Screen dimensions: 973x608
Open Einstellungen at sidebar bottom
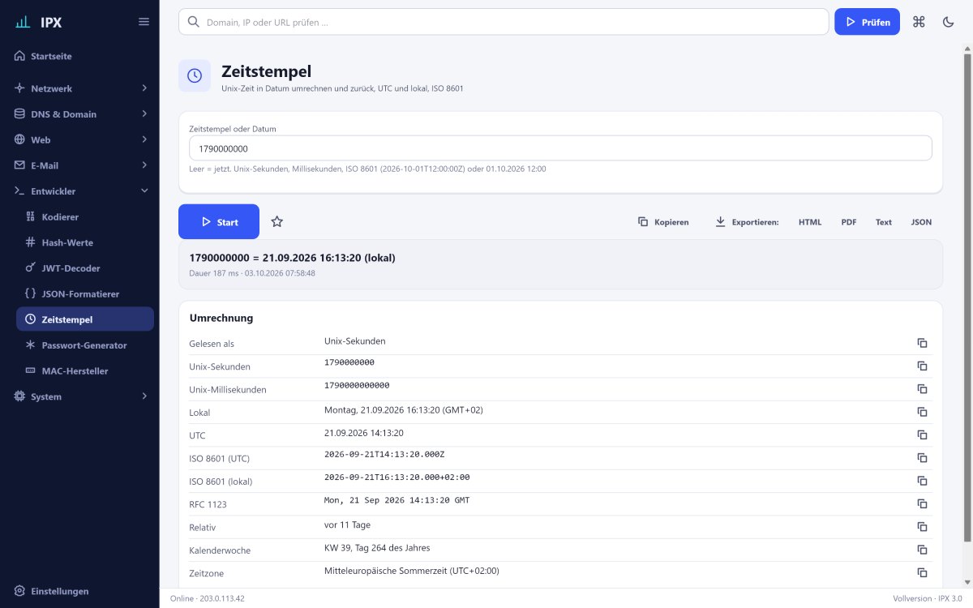click(79, 591)
